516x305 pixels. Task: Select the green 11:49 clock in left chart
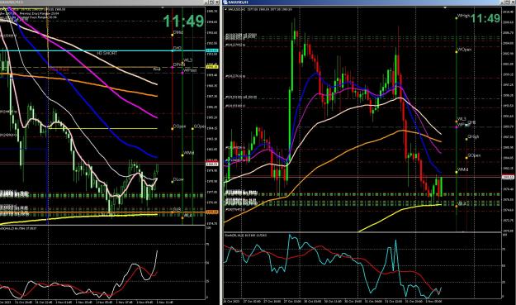(x=184, y=21)
